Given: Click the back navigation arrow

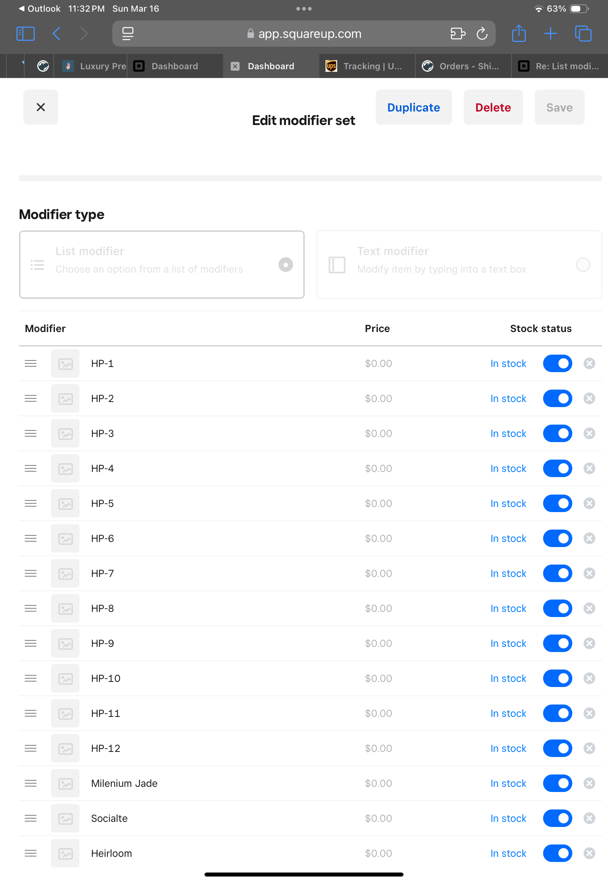Looking at the screenshot, I should (56, 34).
